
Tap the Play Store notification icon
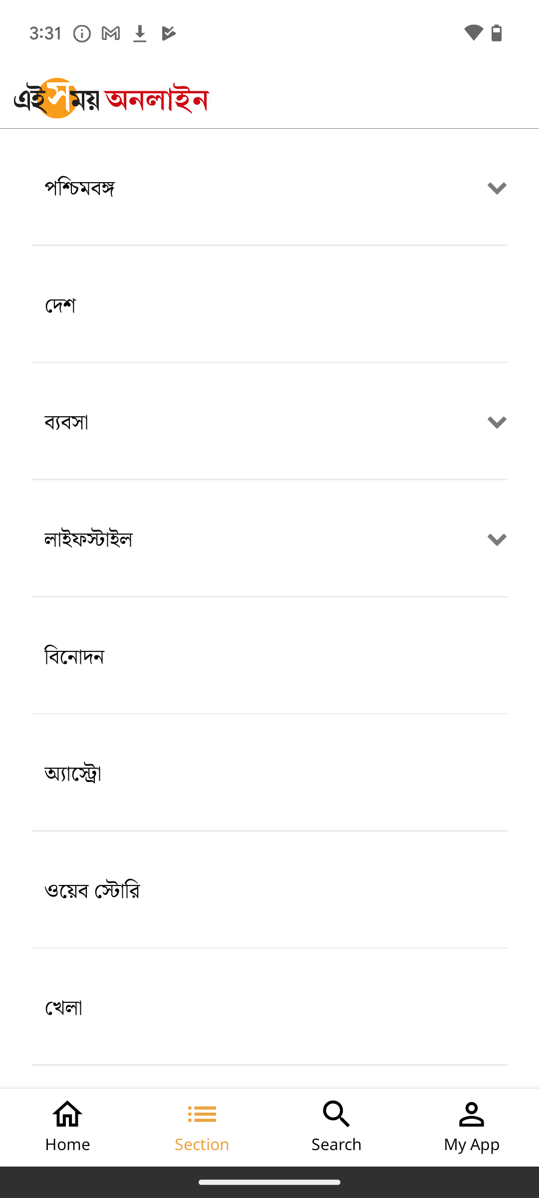(169, 33)
